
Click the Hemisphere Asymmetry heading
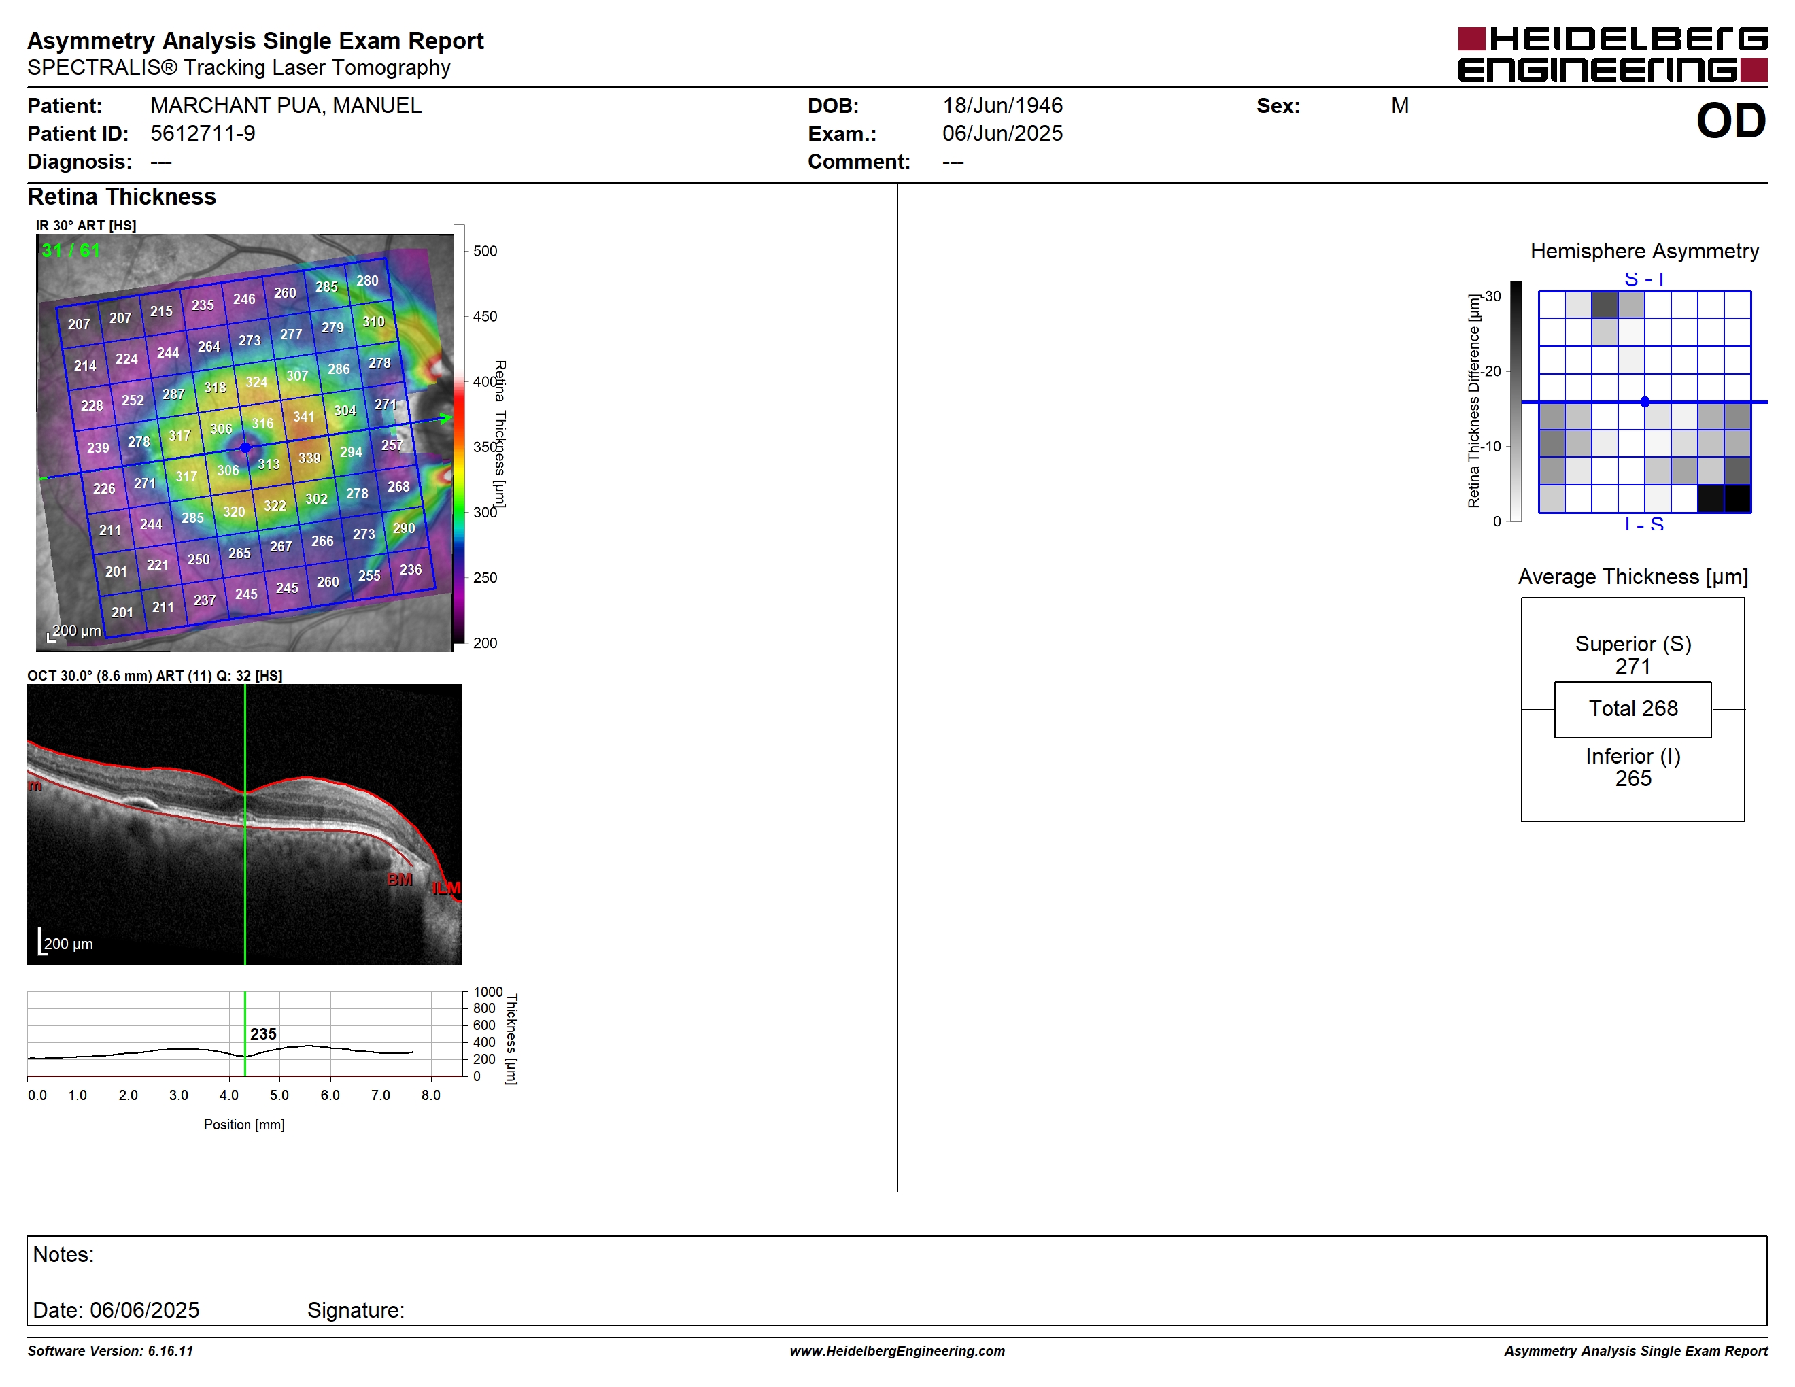(1644, 252)
